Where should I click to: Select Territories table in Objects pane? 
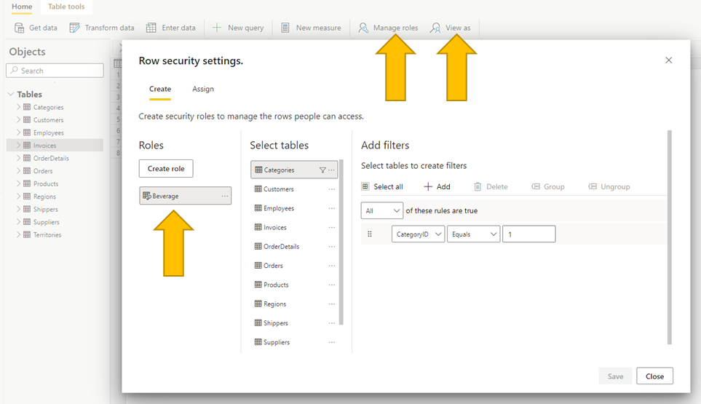coord(47,234)
